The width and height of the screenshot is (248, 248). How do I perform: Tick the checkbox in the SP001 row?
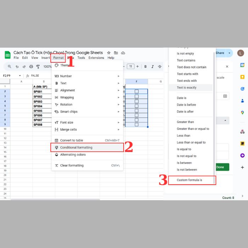click(x=136, y=91)
